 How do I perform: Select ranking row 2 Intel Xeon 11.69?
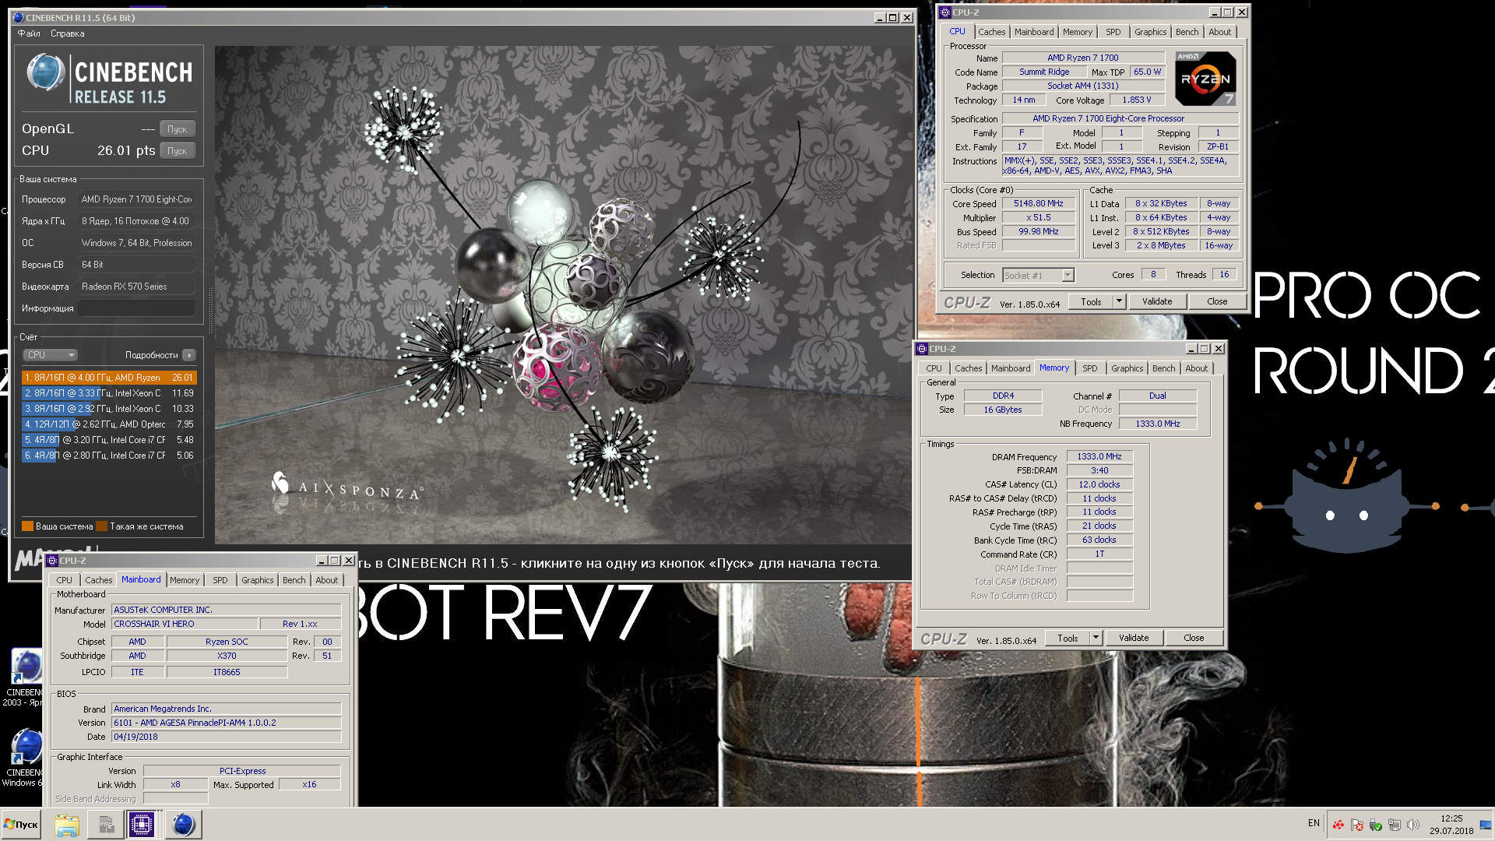pyautogui.click(x=109, y=393)
